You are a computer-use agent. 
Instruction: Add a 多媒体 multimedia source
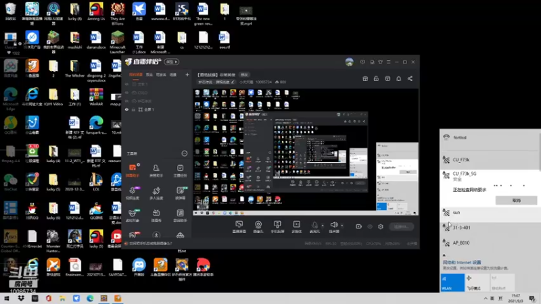[296, 227]
